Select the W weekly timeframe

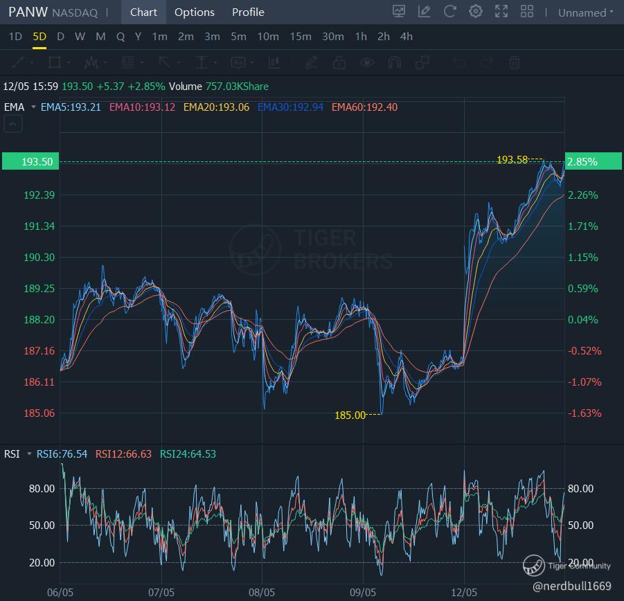point(80,37)
